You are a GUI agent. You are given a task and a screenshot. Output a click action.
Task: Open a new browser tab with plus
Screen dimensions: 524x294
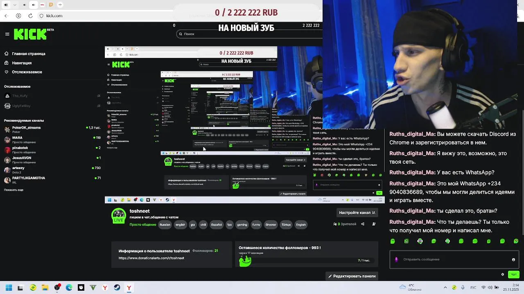60,5
